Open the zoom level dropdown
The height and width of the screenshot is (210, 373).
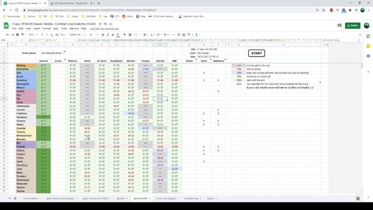[33, 35]
